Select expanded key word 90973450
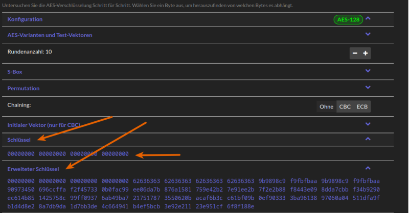The width and height of the screenshot is (409, 213). click(x=21, y=190)
